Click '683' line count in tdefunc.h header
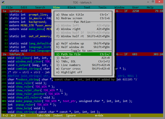Screen dimensions: 165x119 tap(135, 54)
